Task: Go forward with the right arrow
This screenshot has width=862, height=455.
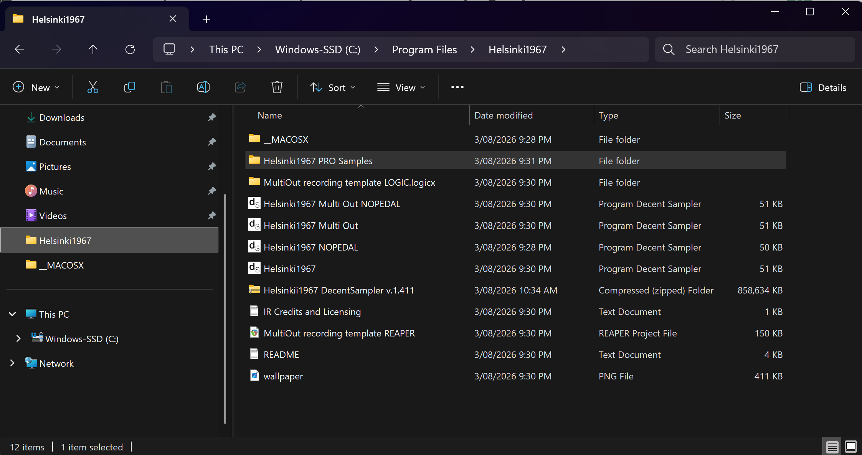Action: [56, 49]
